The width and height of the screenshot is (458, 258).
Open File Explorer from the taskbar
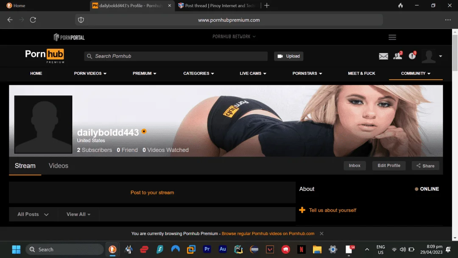[x=317, y=249]
